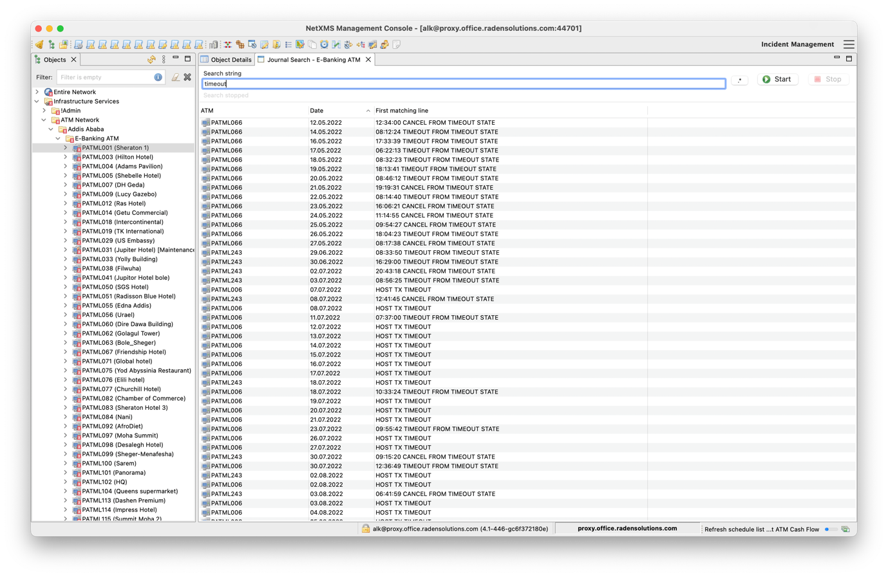Expand the Entire Network tree node
888x577 pixels.
37,92
